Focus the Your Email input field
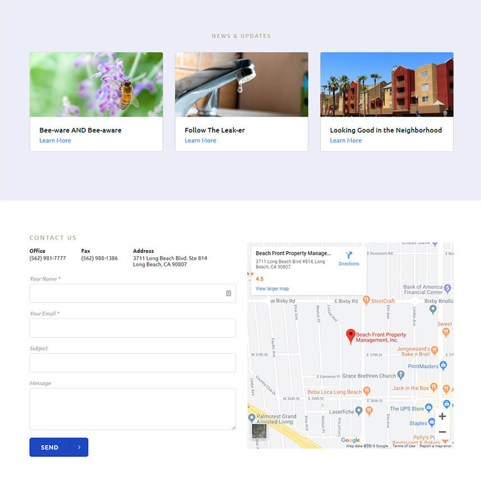481x490 pixels. [132, 328]
